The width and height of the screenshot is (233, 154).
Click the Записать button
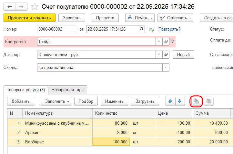(x=72, y=18)
